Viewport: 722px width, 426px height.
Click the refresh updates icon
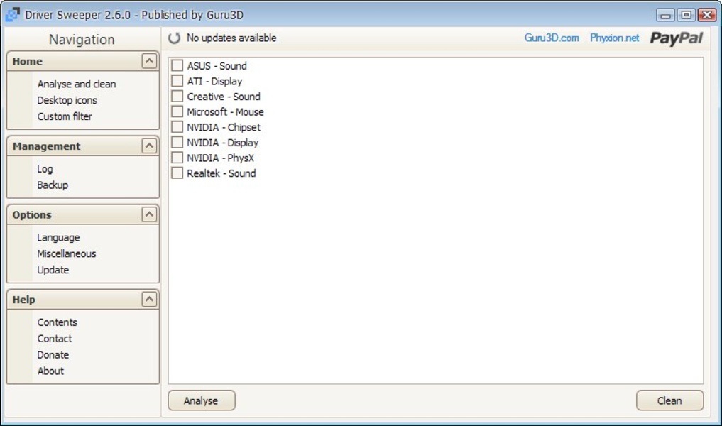tap(174, 38)
